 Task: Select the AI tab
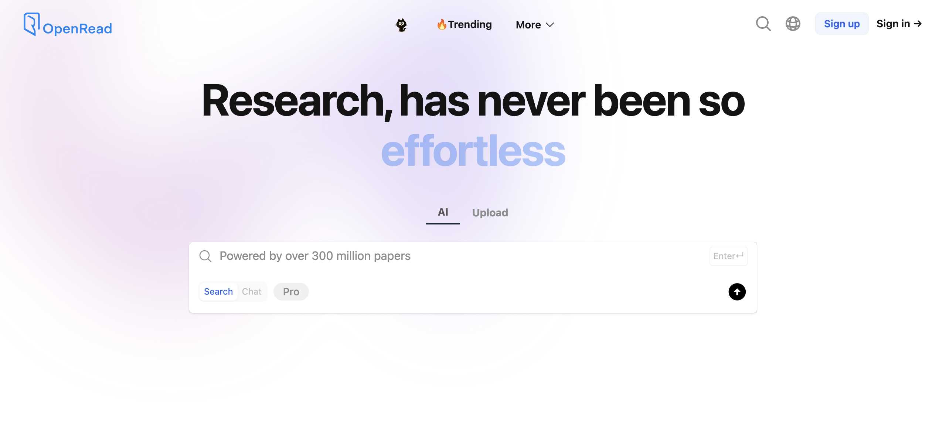[443, 212]
